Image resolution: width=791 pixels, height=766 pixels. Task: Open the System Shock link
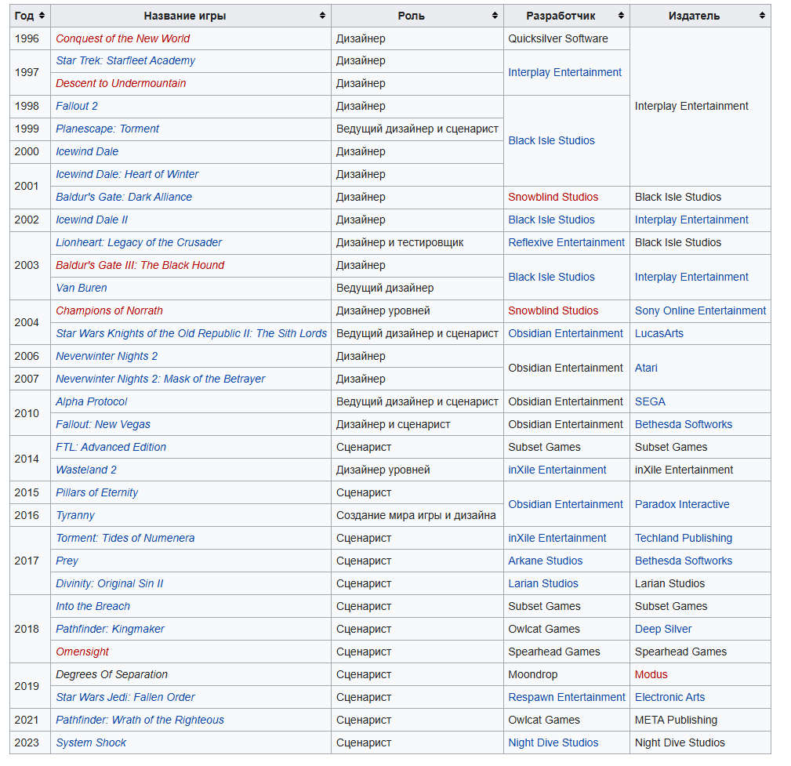pos(91,742)
